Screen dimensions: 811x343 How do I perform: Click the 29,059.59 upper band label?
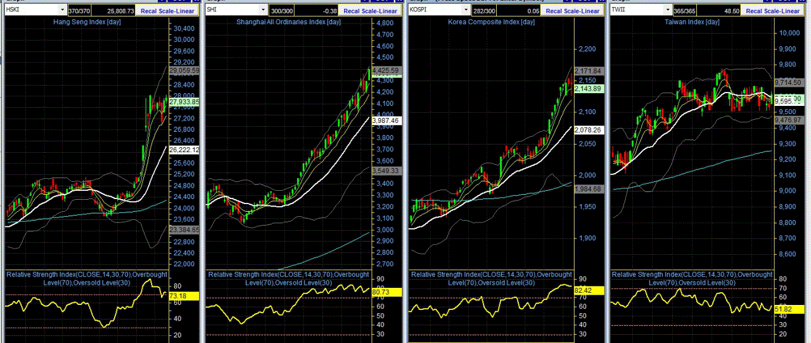[184, 71]
